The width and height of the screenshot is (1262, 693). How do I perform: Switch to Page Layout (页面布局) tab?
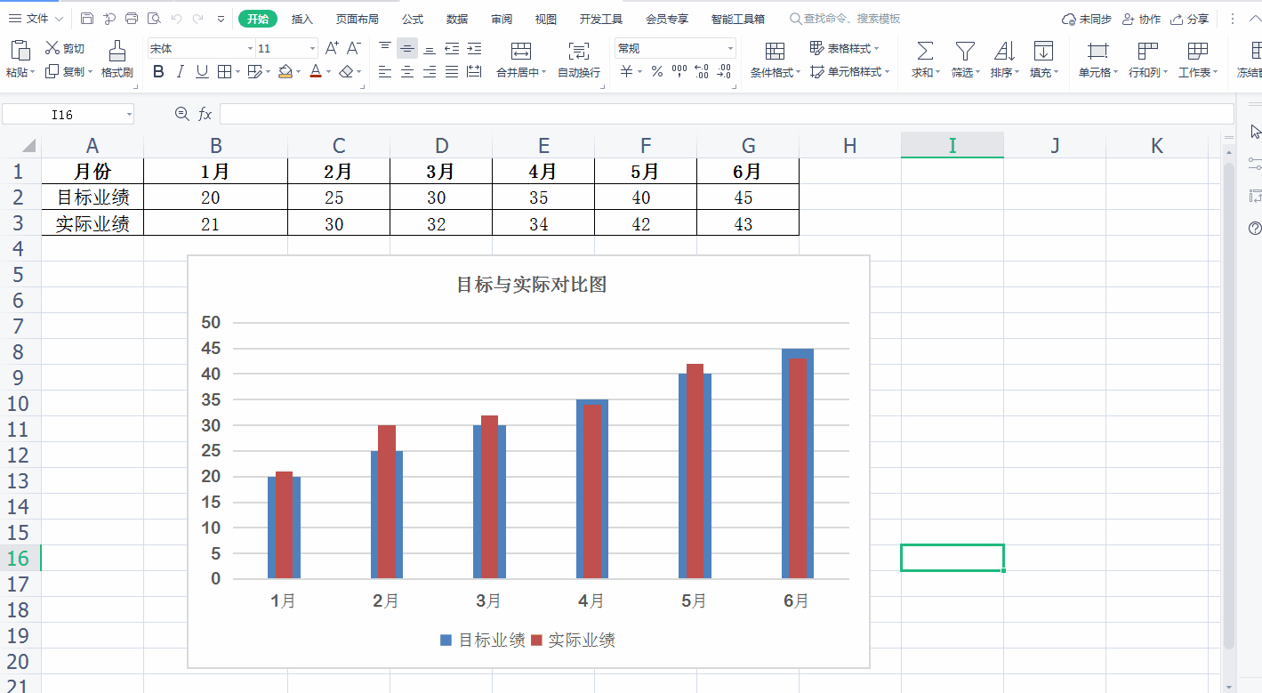[358, 19]
